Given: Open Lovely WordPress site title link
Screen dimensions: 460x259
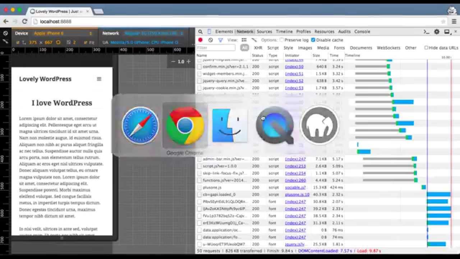Looking at the screenshot, I should click(x=45, y=79).
